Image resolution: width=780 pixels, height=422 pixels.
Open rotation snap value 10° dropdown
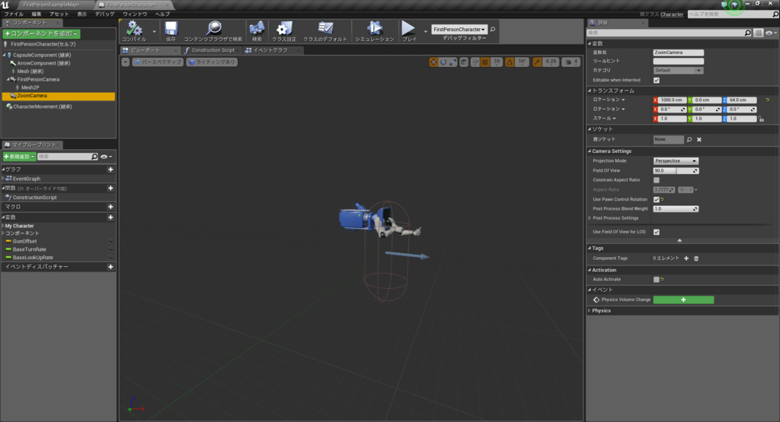coord(522,62)
